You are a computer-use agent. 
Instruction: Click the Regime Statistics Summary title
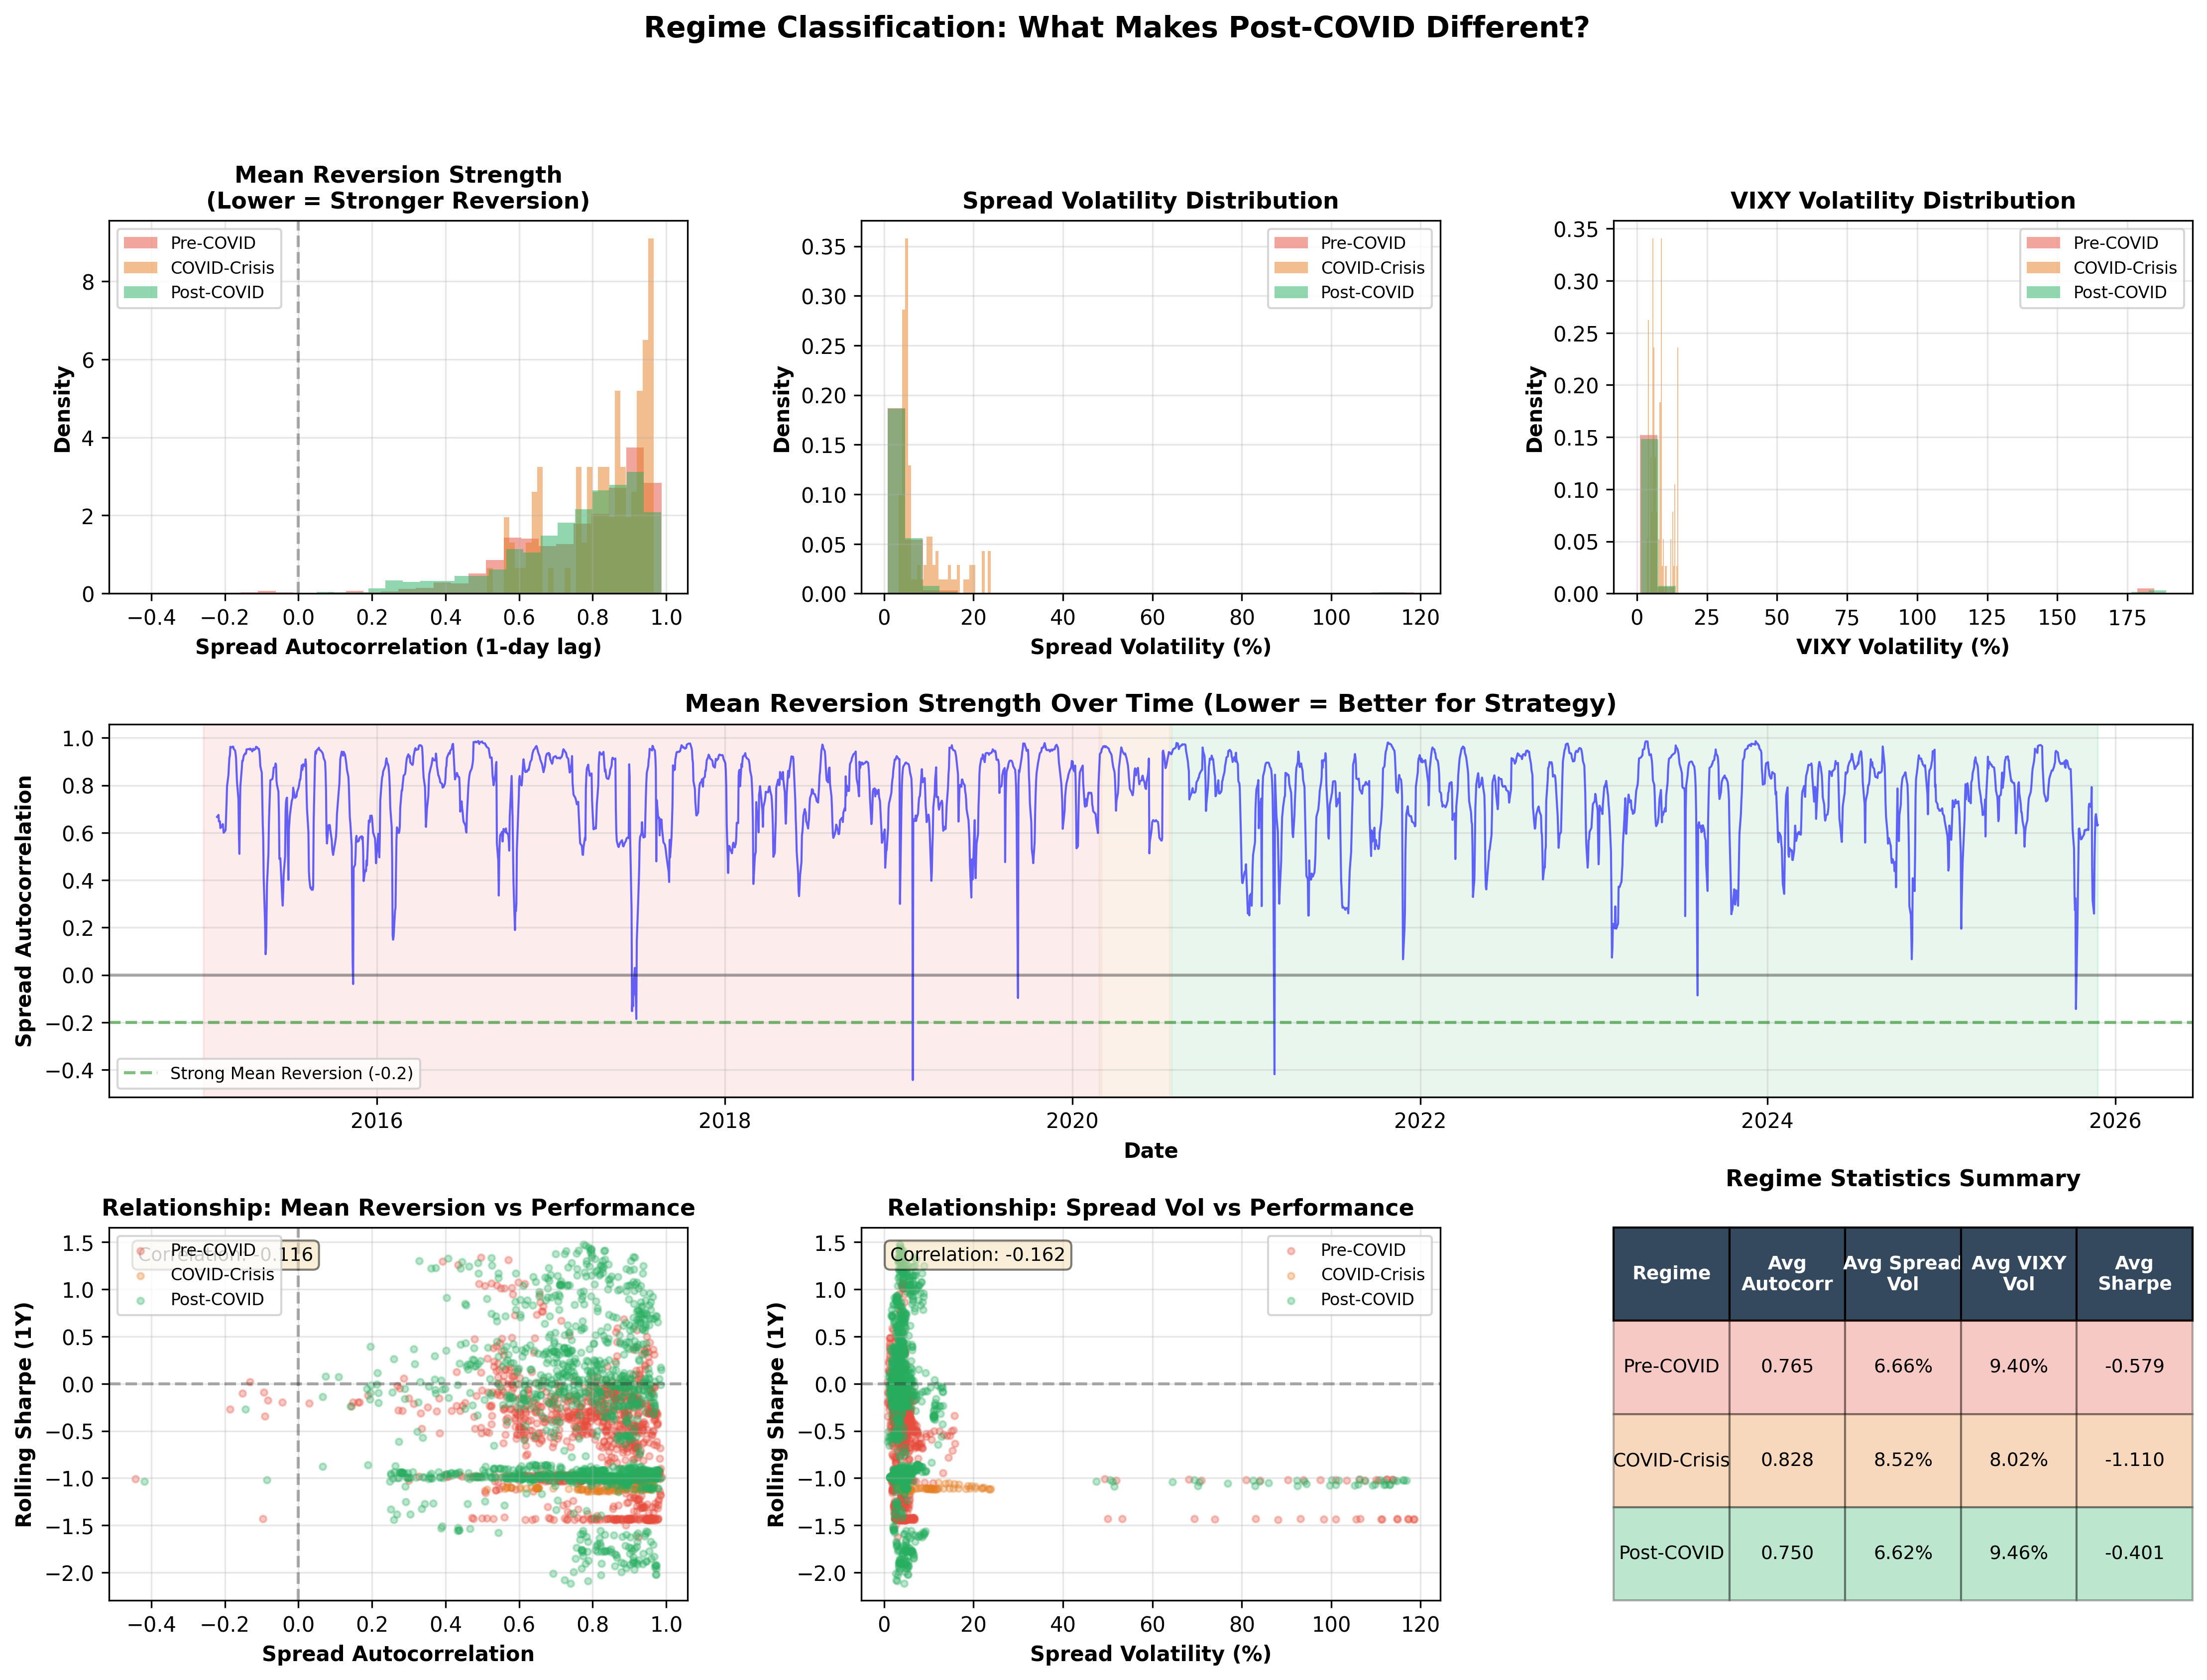[x=1902, y=1178]
